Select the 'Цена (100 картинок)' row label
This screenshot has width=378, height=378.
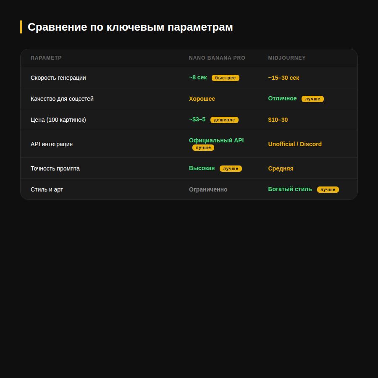click(58, 120)
